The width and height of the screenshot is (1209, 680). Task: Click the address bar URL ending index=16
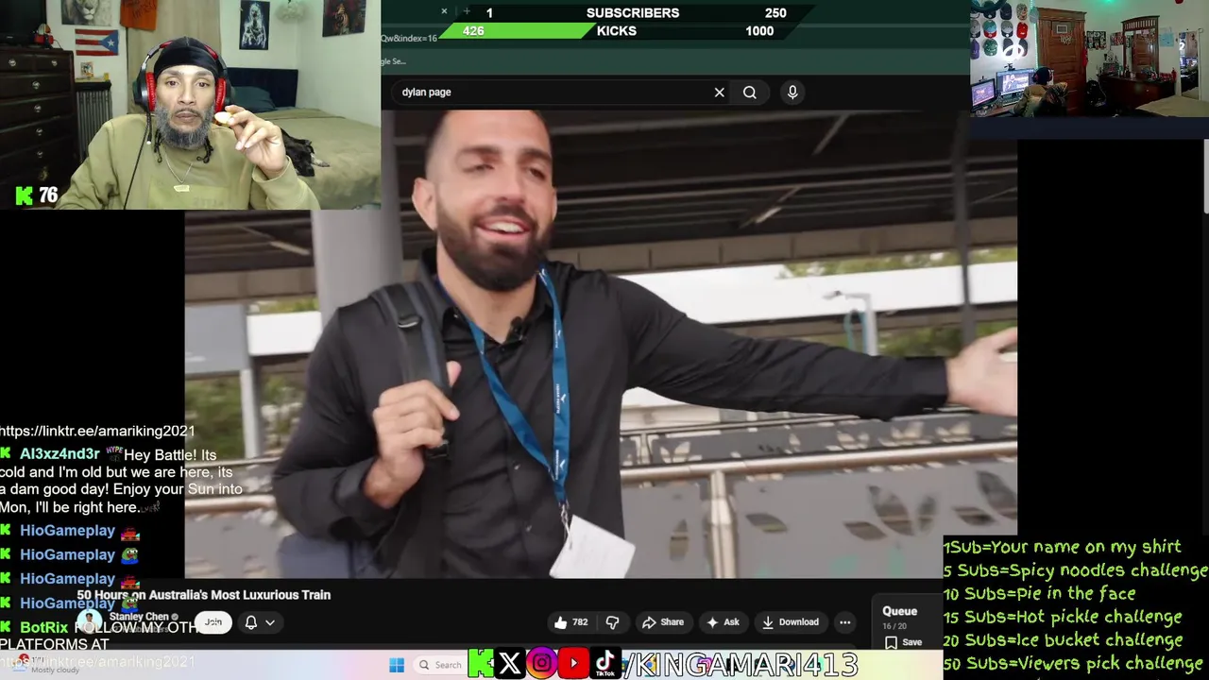[409, 38]
